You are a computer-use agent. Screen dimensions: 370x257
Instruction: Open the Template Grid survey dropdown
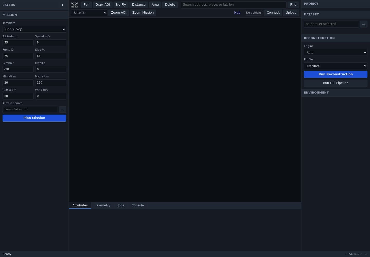[34, 29]
